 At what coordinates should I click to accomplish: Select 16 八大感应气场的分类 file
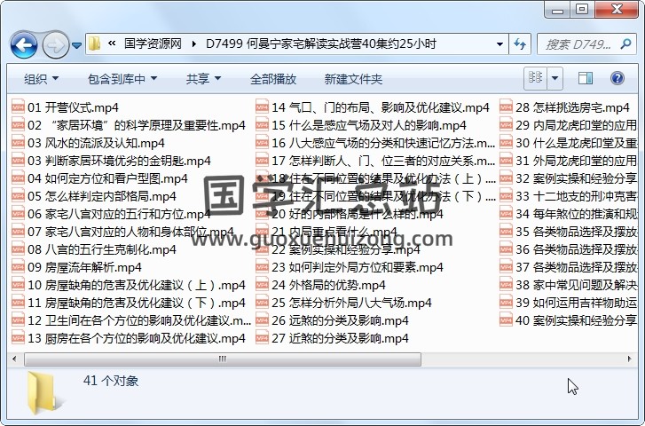(x=375, y=143)
